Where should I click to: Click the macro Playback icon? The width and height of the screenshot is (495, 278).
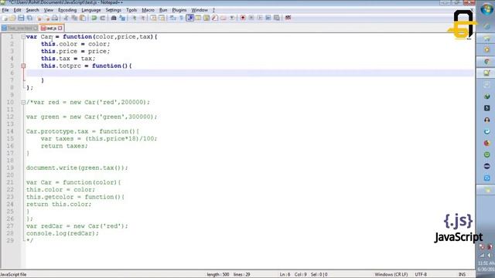pos(260,18)
